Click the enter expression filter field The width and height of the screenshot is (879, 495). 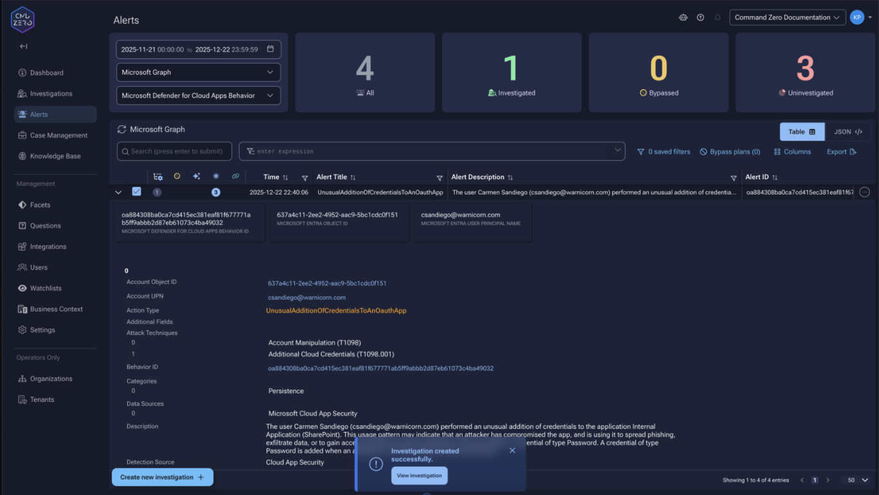point(432,151)
